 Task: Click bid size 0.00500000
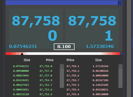pos(21,71)
